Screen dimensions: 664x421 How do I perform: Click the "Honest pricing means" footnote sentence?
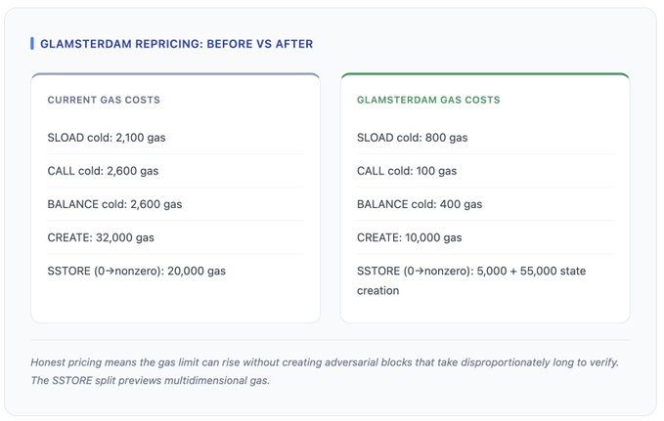click(x=324, y=362)
